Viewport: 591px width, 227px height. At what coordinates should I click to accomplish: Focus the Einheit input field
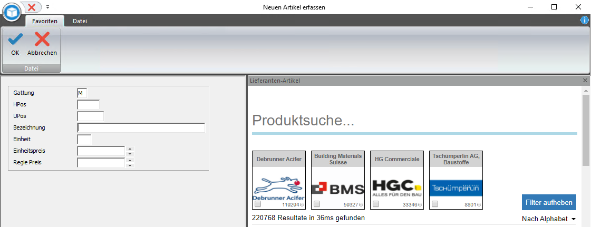84,139
